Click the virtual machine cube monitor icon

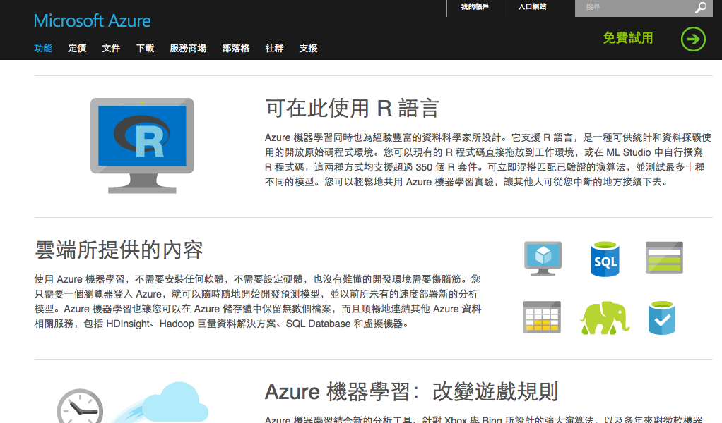click(543, 258)
